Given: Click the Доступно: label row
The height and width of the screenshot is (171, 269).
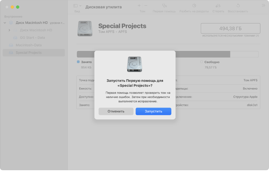Looking at the screenshot, I should (86, 97).
